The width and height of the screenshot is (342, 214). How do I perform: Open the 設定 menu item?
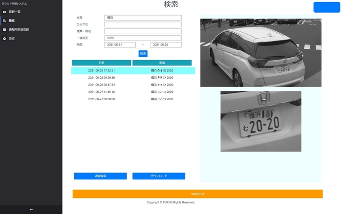click(12, 38)
